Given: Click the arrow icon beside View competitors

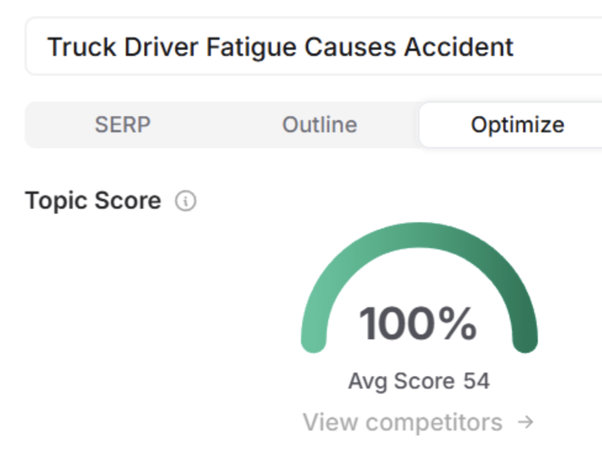Looking at the screenshot, I should [526, 422].
